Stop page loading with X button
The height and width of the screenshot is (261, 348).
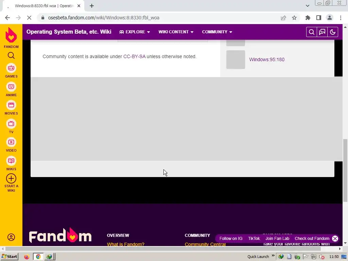(29, 18)
